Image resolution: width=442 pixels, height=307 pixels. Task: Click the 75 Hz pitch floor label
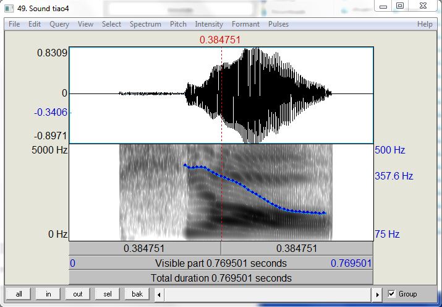[387, 234]
